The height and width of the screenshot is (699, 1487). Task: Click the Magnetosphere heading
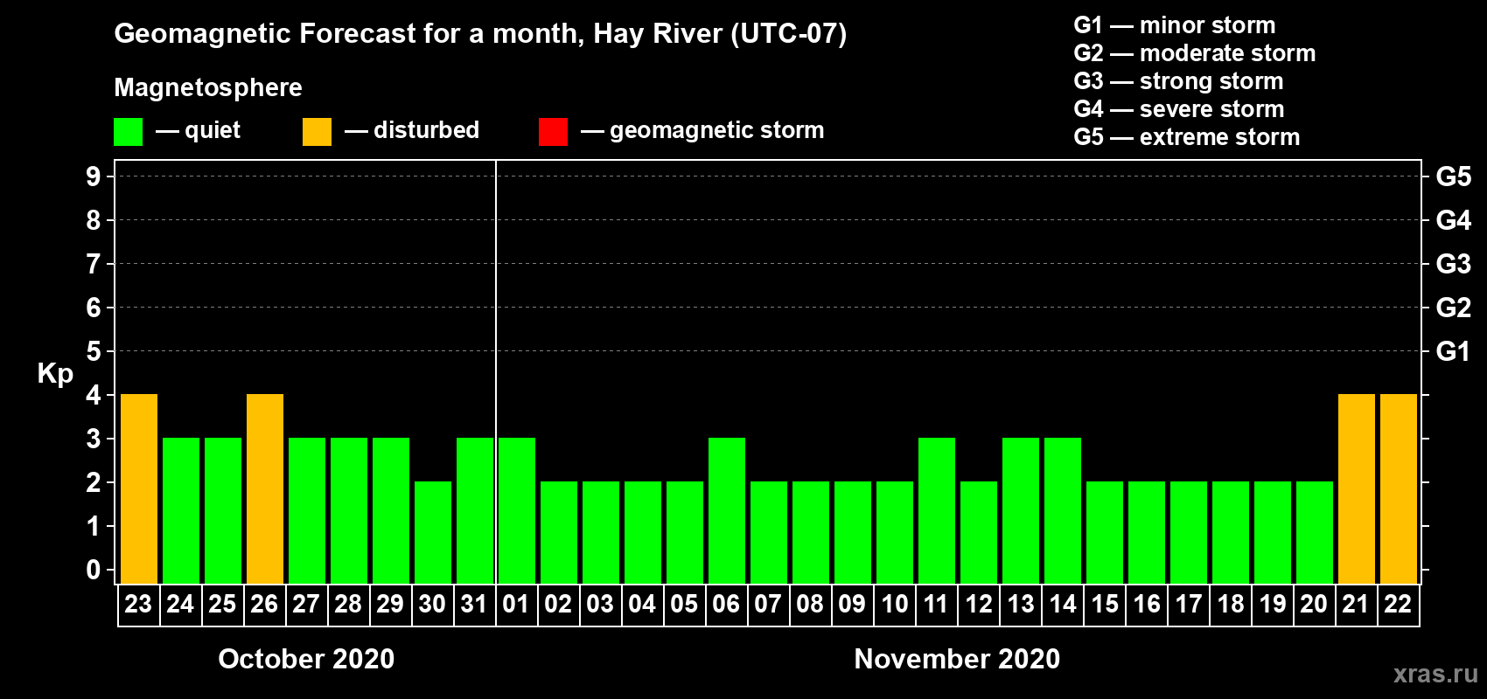pyautogui.click(x=208, y=88)
